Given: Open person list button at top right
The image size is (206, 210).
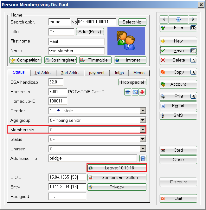Looking at the screenshot, I should point(178,20).
